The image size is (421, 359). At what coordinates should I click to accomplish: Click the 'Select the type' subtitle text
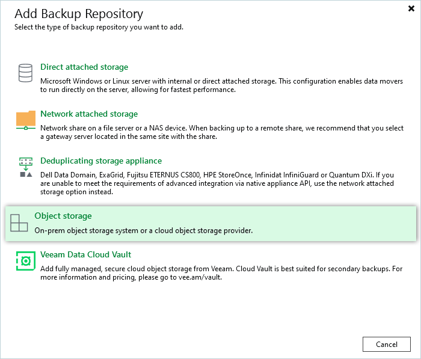(x=99, y=28)
